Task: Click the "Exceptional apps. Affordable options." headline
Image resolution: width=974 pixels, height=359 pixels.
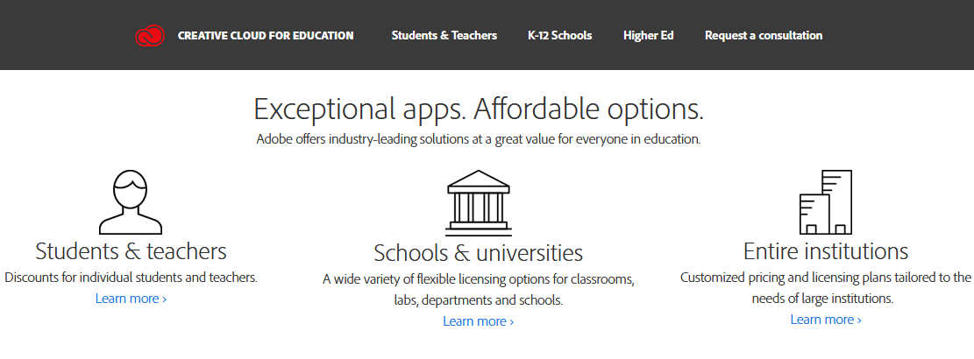Action: point(479,109)
